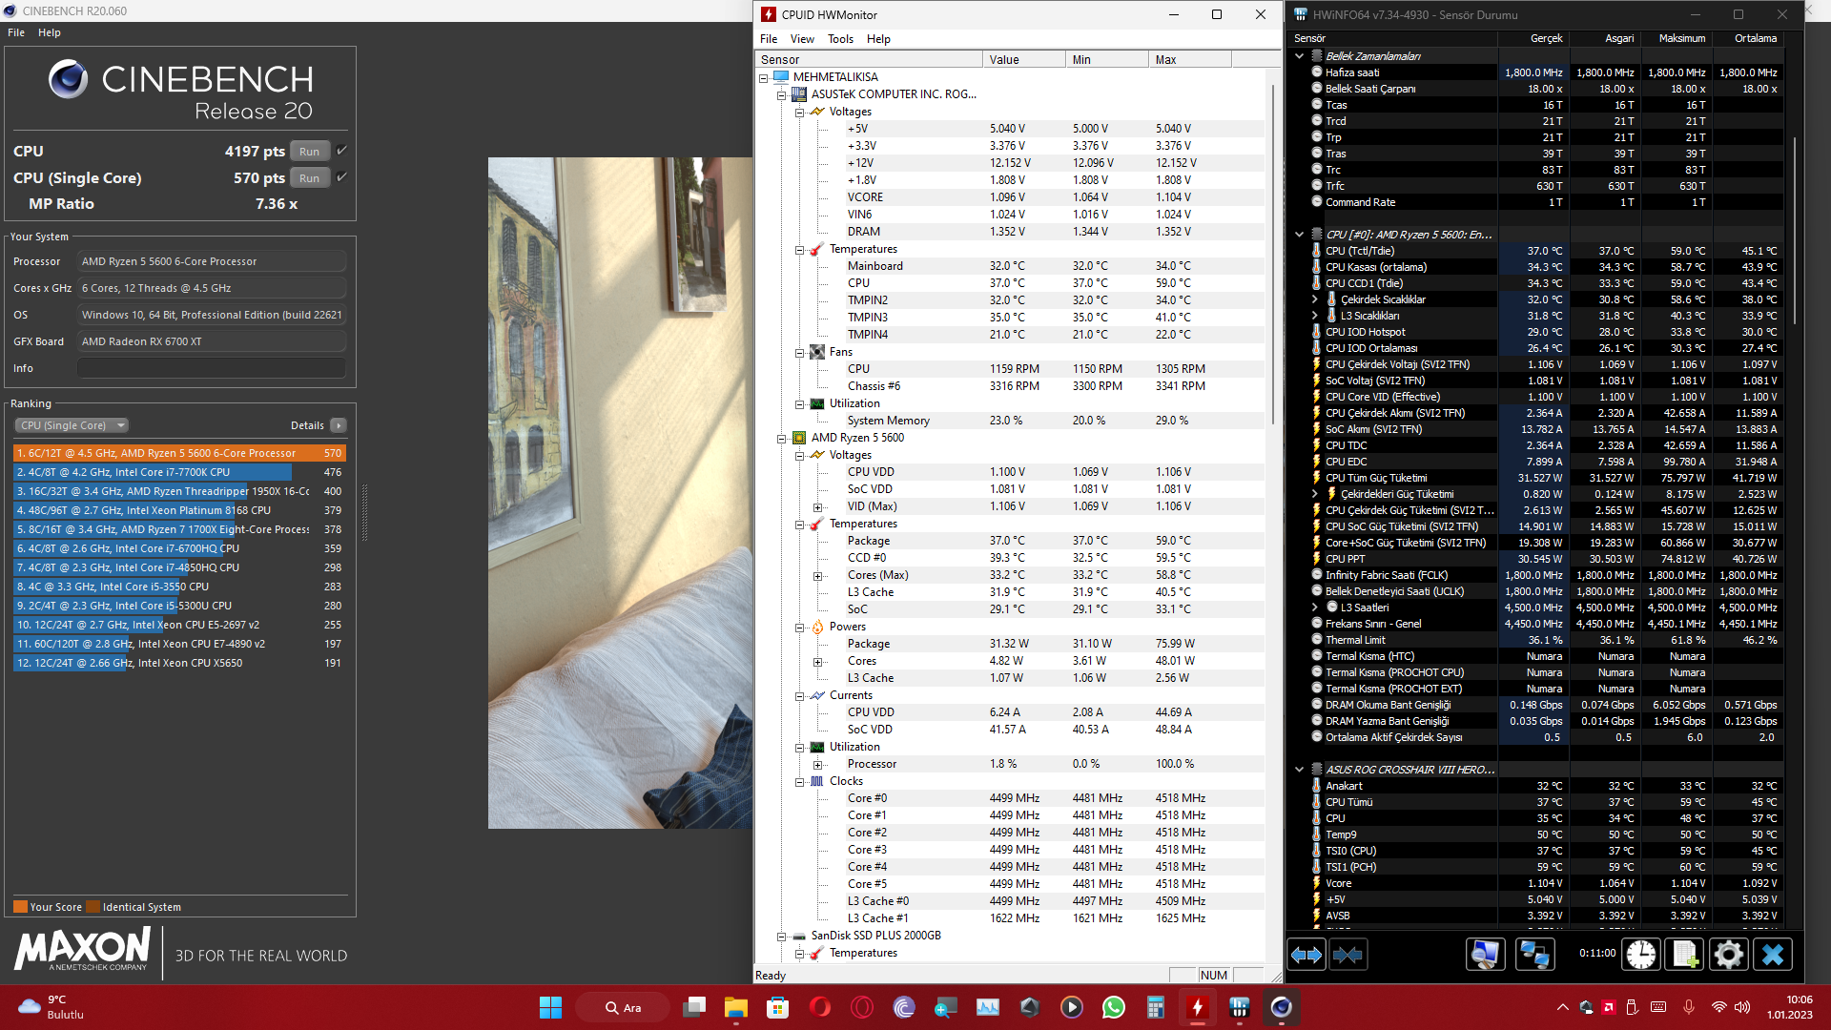The height and width of the screenshot is (1030, 1831).
Task: Expand Cores (Max) temperature node
Action: coord(817,575)
